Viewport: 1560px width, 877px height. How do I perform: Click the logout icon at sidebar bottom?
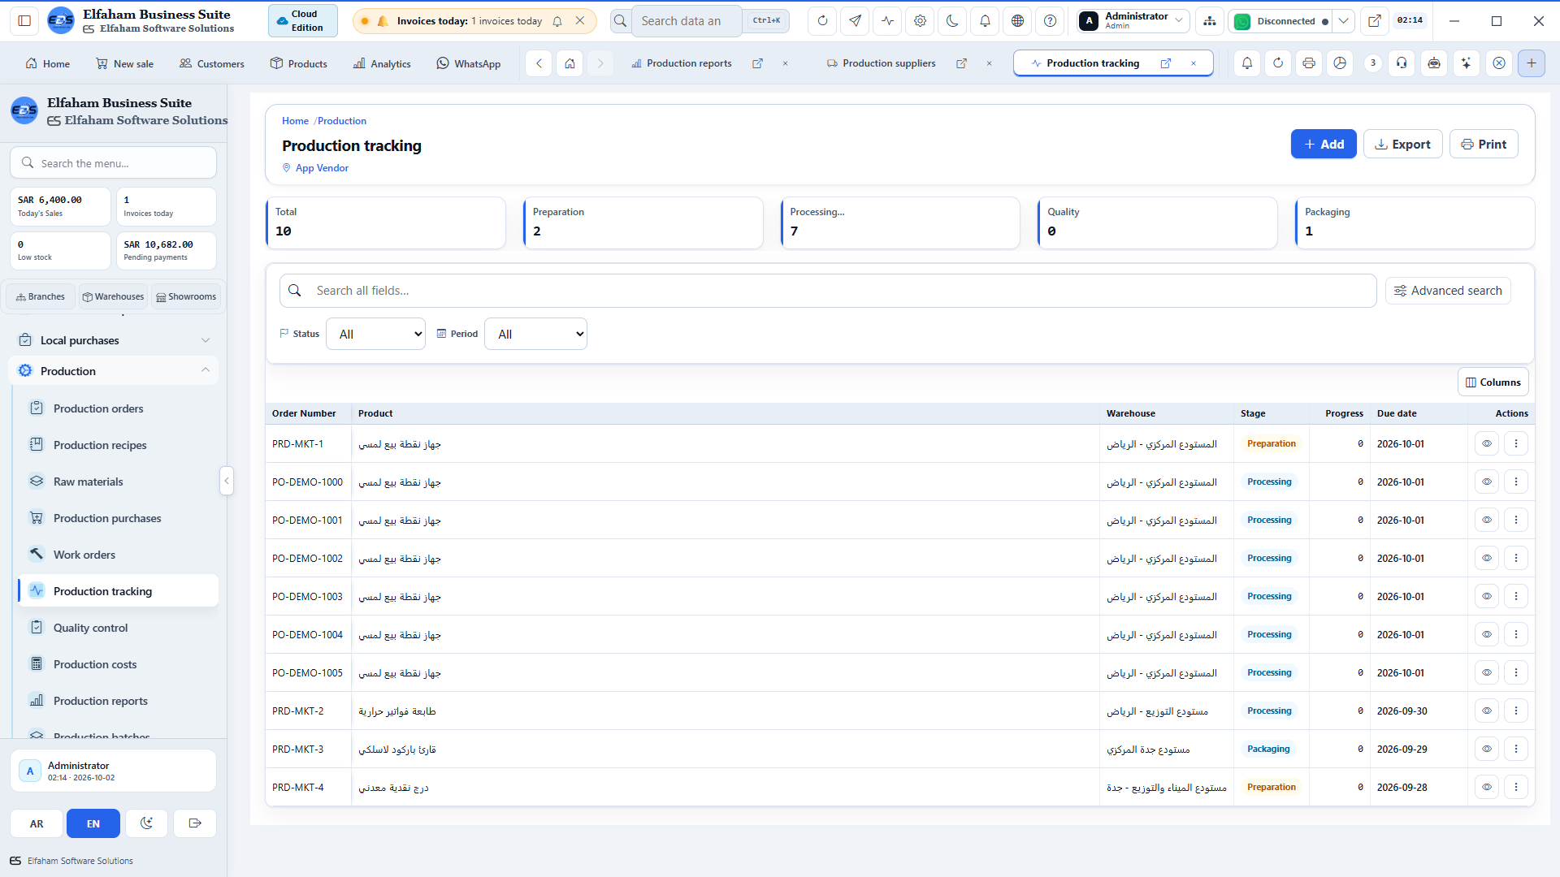tap(195, 823)
